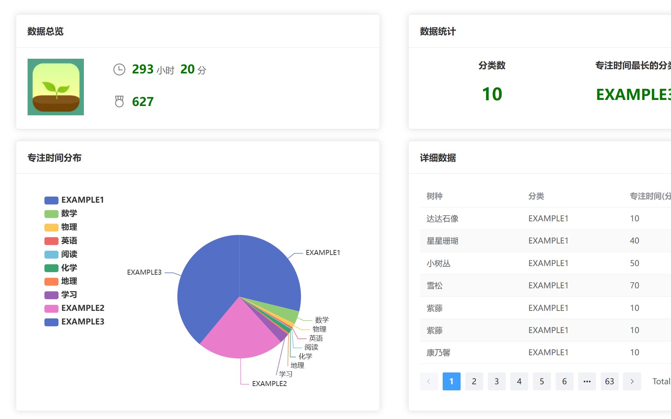Click the Forest app seedling logo
This screenshot has height=419, width=671.
[56, 87]
